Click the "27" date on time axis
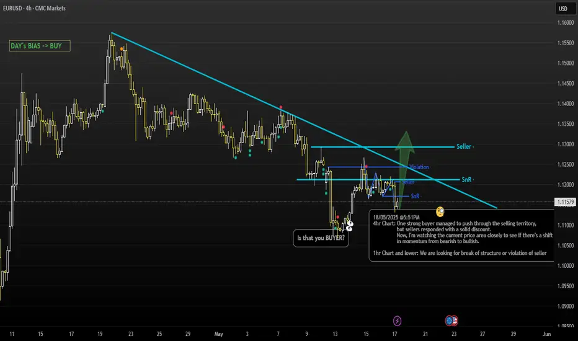The height and width of the screenshot is (341, 578). click(x=482, y=334)
